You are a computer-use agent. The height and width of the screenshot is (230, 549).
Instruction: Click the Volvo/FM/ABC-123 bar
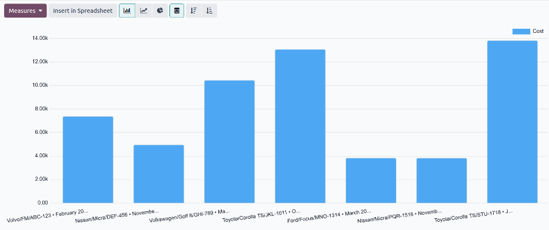(88, 160)
